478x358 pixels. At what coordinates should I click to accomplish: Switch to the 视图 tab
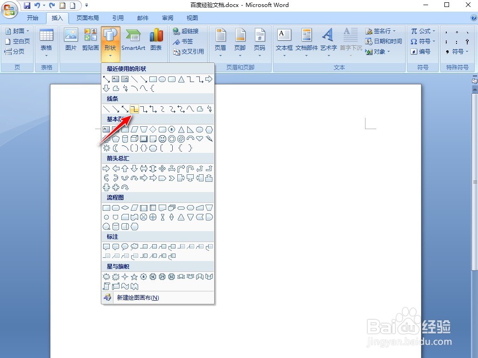tap(192, 18)
